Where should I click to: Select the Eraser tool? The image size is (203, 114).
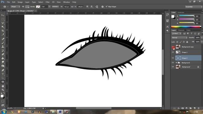pyautogui.click(x=3, y=54)
